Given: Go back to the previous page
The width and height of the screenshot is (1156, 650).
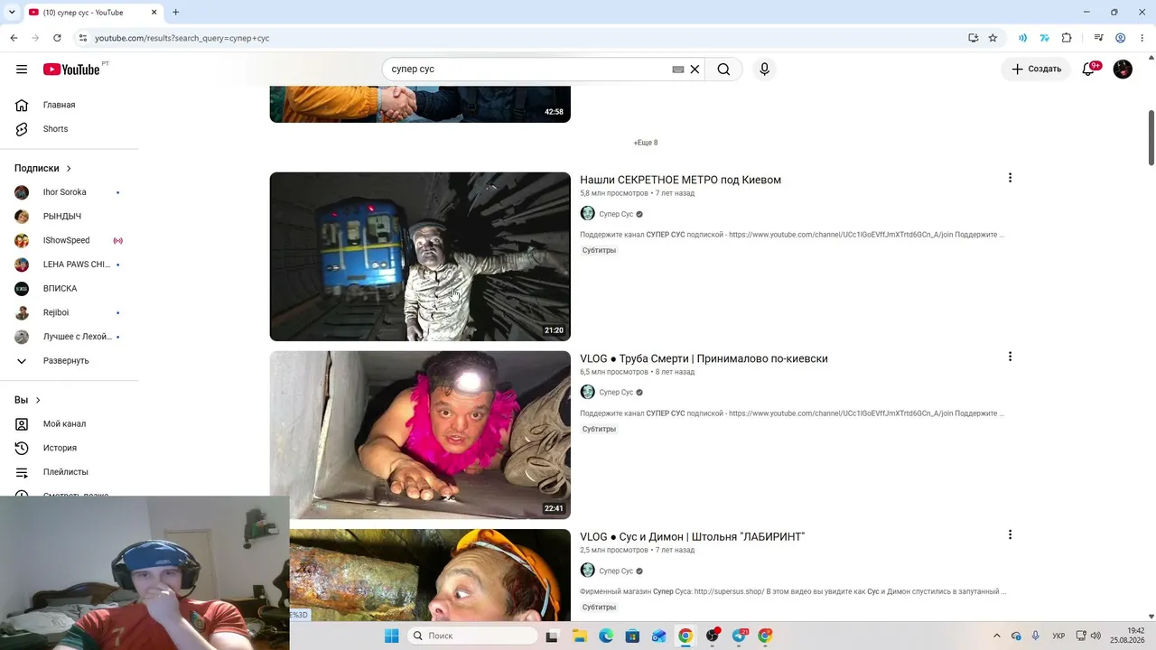Looking at the screenshot, I should click(14, 38).
